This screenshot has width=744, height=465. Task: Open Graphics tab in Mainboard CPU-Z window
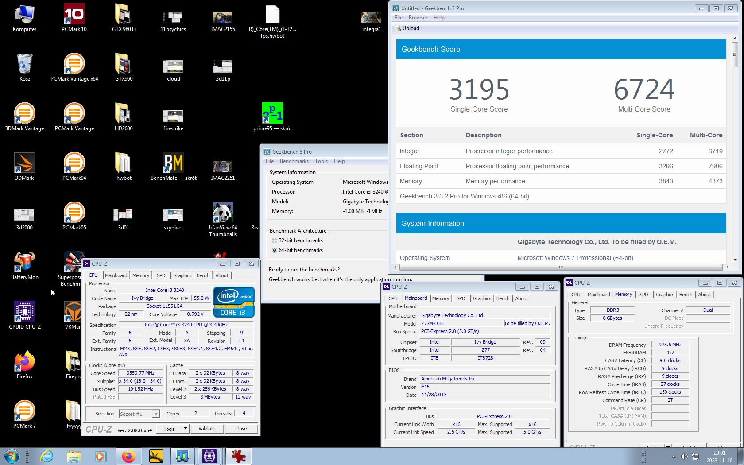tap(482, 298)
